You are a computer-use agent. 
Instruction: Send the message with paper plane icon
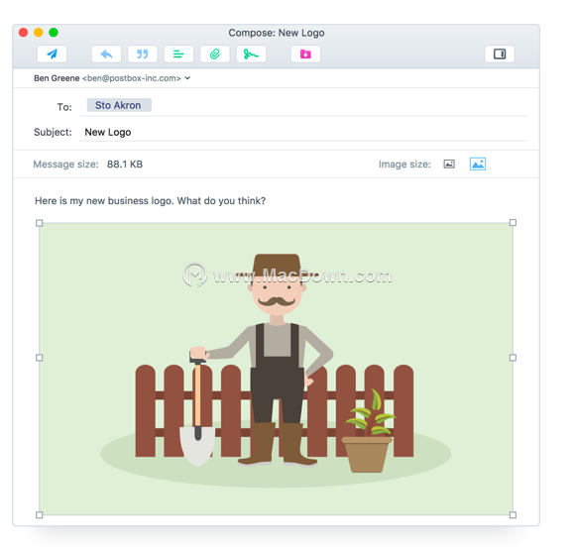(53, 55)
